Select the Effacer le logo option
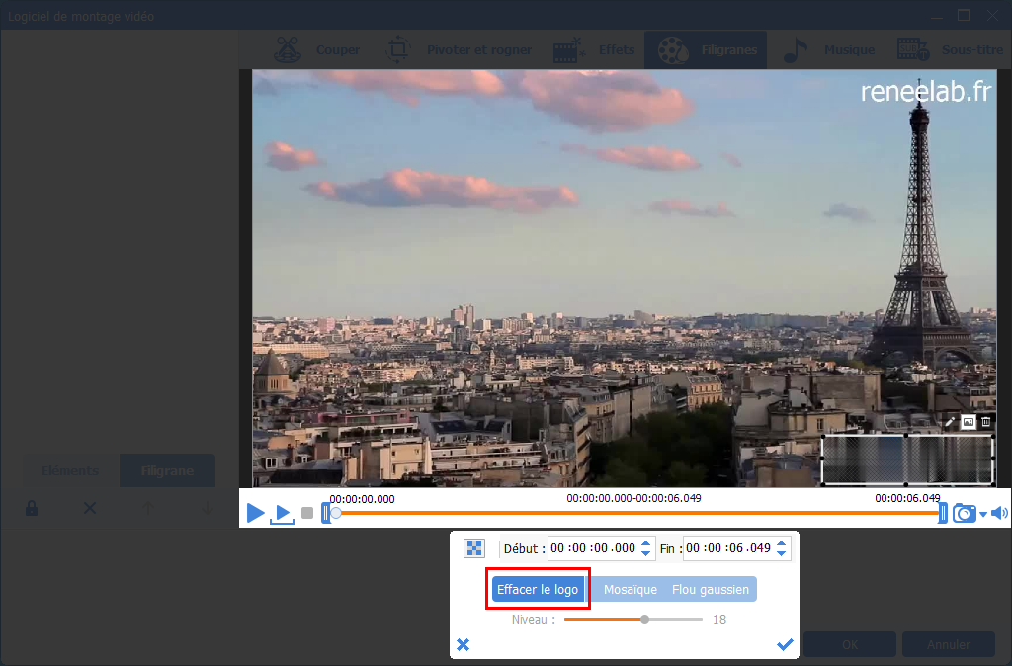Screen dimensions: 1012x666 [538, 590]
